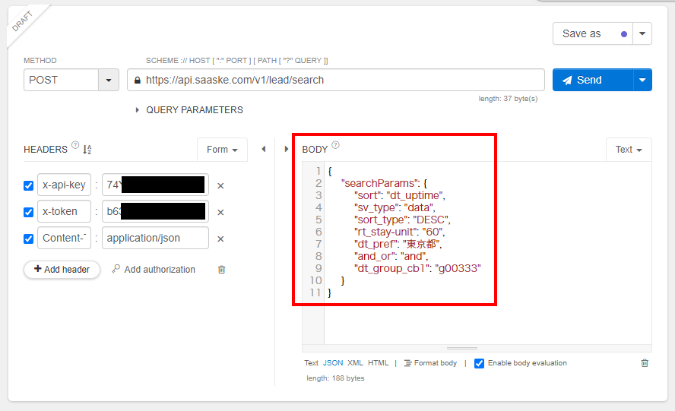Disable the Enable body evaluation checkbox
Image resolution: width=675 pixels, height=411 pixels.
coord(479,363)
